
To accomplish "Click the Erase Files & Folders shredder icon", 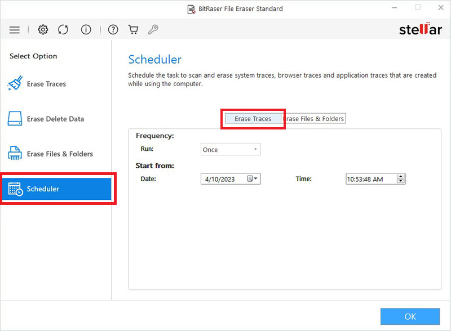I will (15, 153).
